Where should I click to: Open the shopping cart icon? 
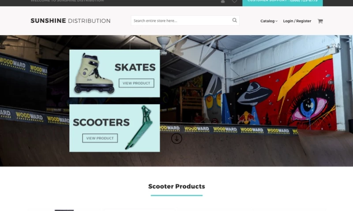[320, 21]
